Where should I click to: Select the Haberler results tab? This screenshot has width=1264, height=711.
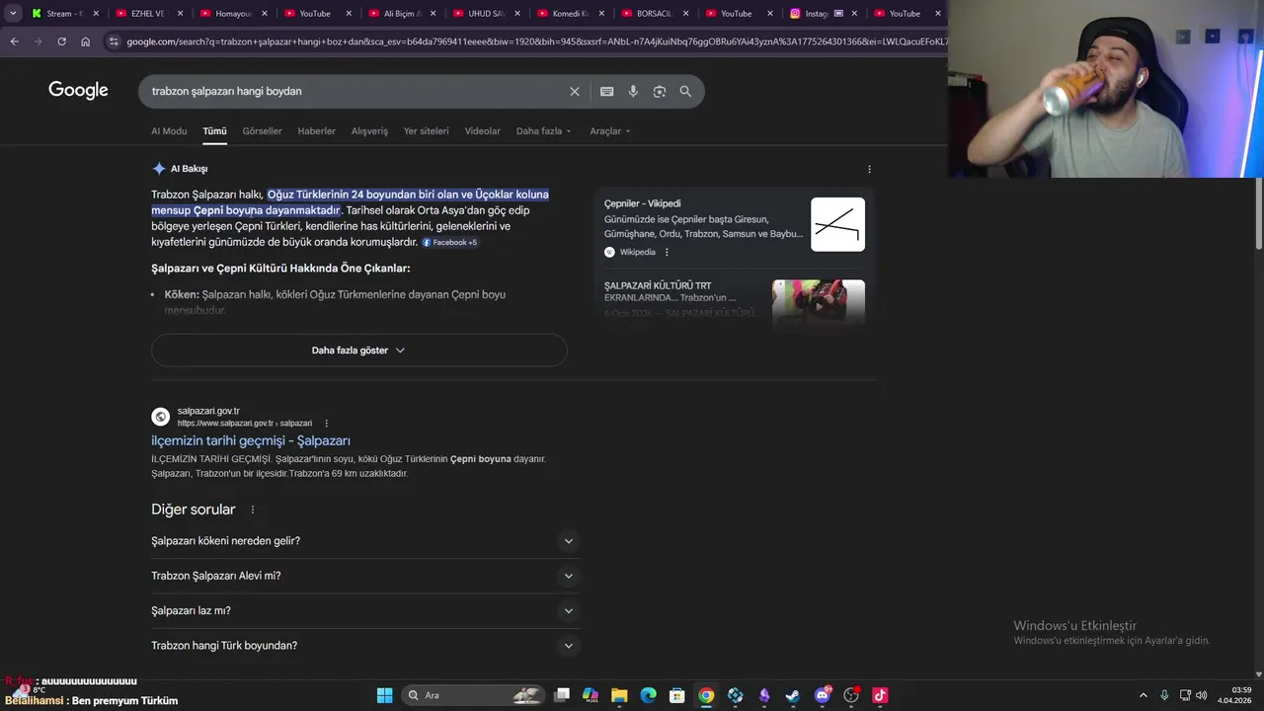tap(317, 131)
